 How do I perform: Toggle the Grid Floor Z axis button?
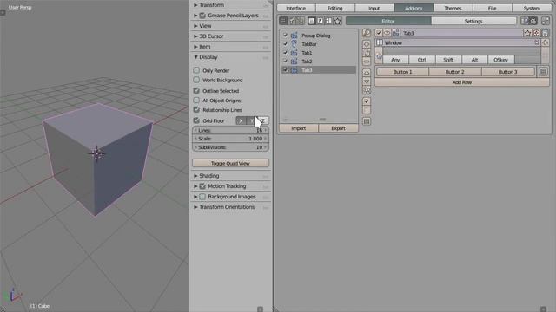coord(263,120)
